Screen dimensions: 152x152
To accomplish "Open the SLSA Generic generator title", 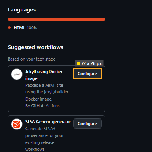I will tap(48, 122).
